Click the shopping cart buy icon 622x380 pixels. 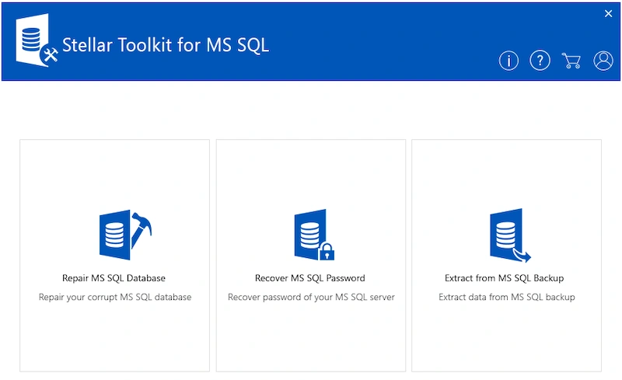[571, 61]
